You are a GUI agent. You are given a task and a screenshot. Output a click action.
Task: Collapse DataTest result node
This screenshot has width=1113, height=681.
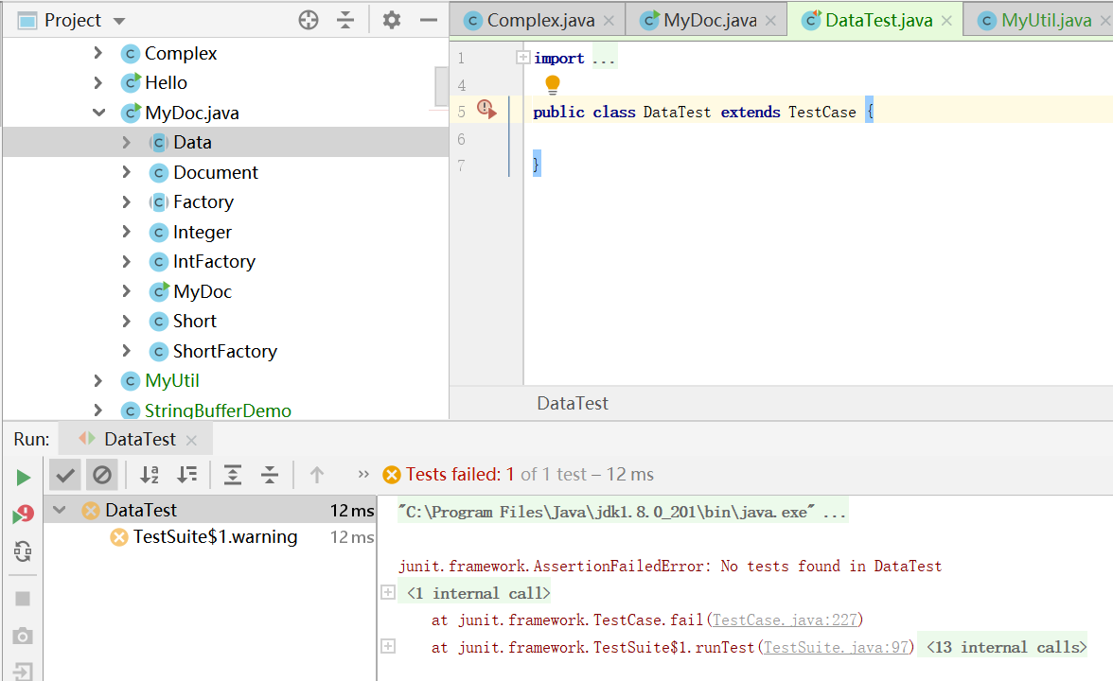(60, 510)
